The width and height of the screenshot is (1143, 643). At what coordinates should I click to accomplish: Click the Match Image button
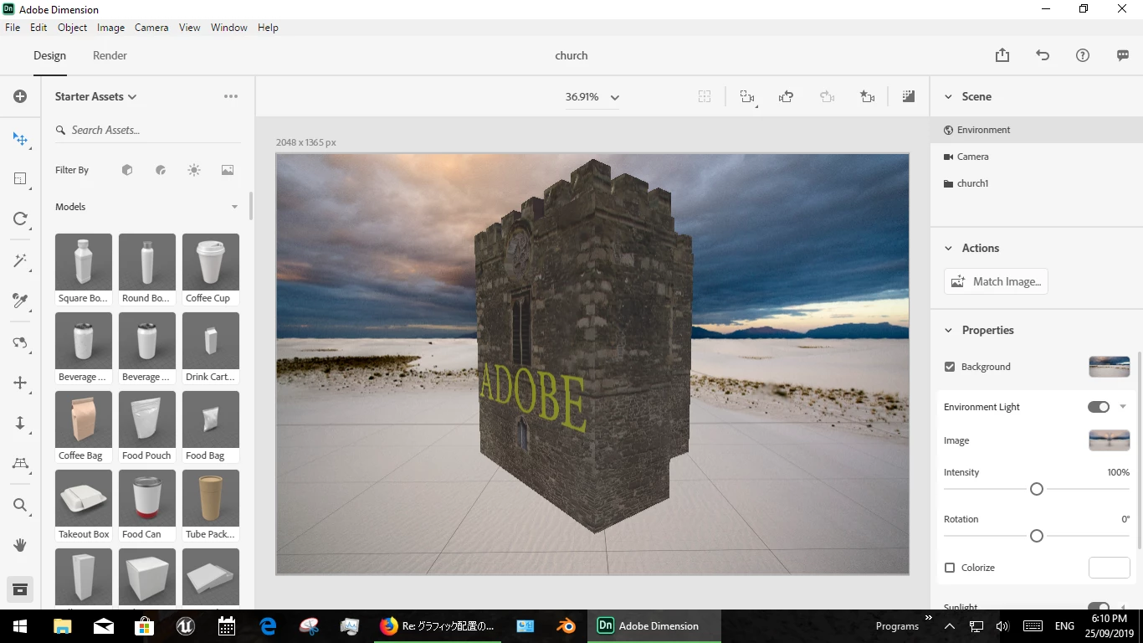click(996, 281)
